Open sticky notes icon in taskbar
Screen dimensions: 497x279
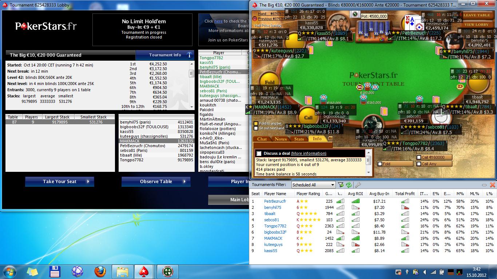(32, 271)
